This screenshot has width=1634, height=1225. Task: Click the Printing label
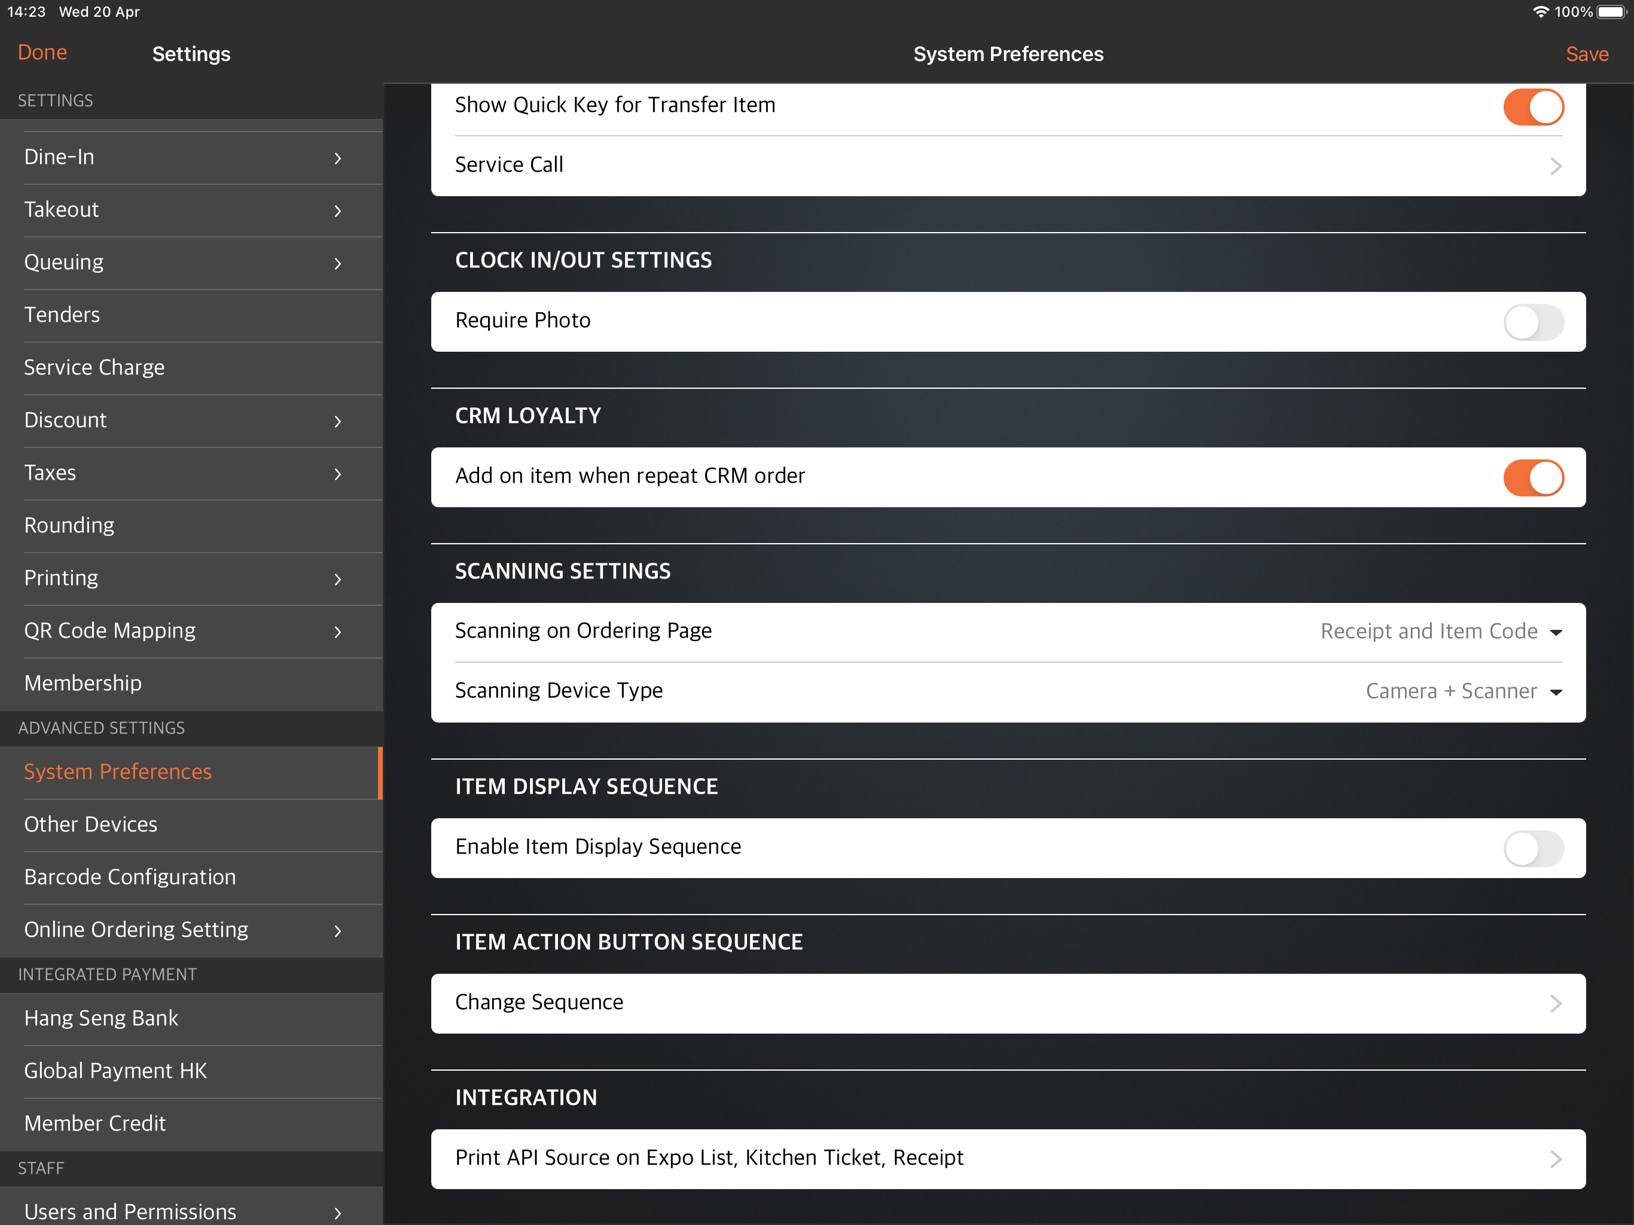point(60,578)
